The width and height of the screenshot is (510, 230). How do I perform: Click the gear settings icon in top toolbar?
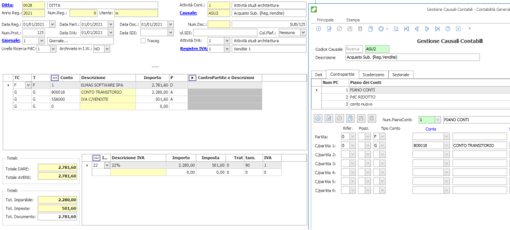click(x=381, y=29)
